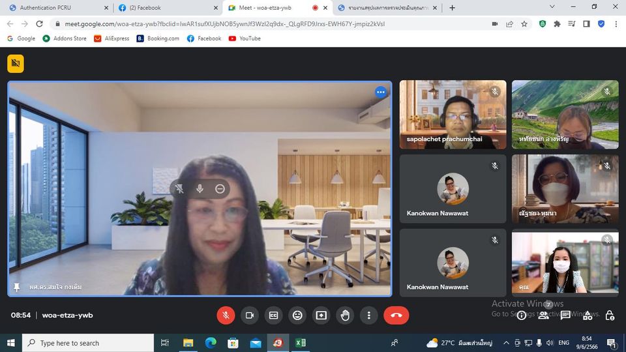Open blue options menu on the pinned video

tap(381, 92)
